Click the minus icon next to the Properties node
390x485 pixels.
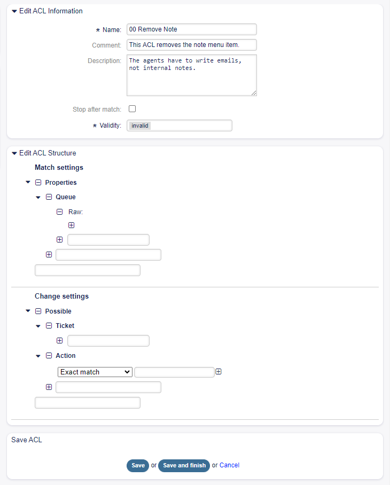(37, 182)
